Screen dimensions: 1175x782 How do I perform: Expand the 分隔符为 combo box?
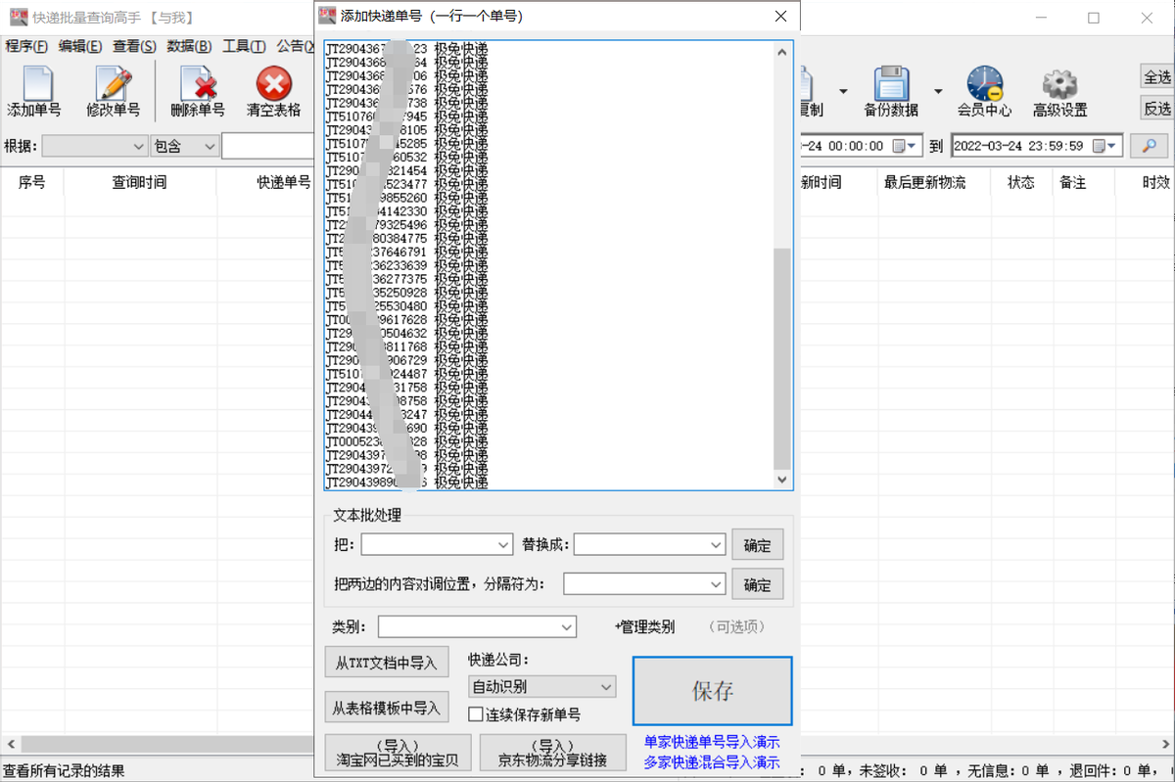[715, 584]
